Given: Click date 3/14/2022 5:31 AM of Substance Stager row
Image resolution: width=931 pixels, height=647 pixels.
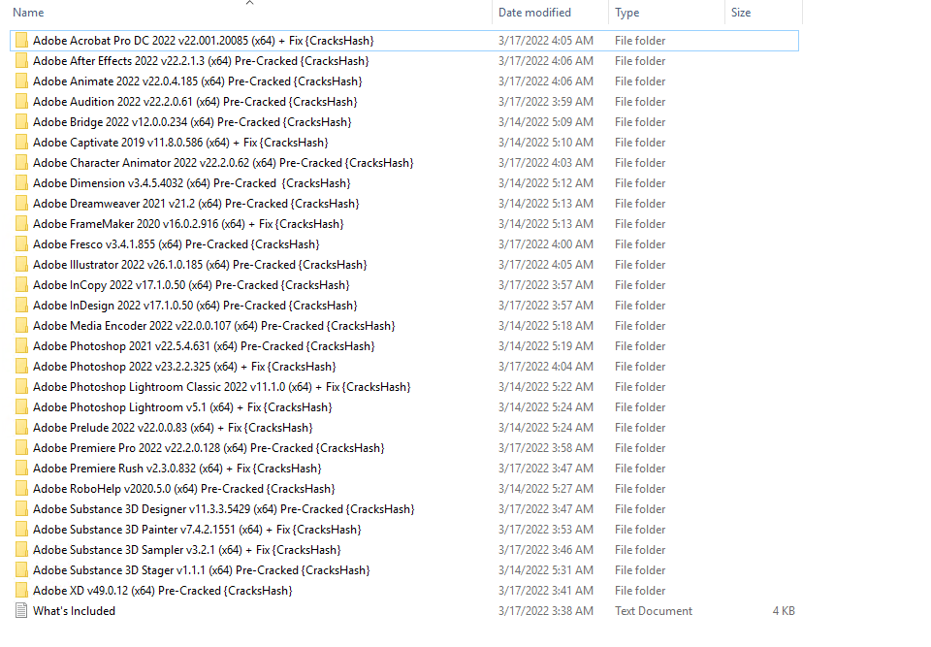Looking at the screenshot, I should pos(546,569).
